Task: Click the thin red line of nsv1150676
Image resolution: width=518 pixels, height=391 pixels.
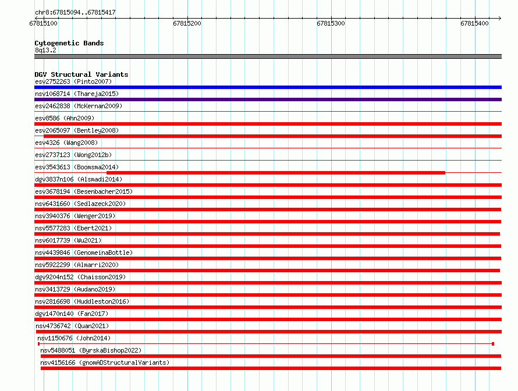Action: [266, 344]
